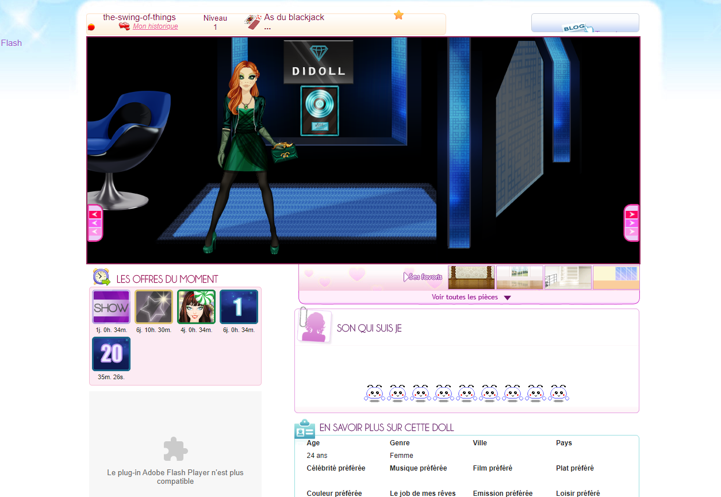Click the Film préféré label
The height and width of the screenshot is (497, 721).
pos(493,468)
